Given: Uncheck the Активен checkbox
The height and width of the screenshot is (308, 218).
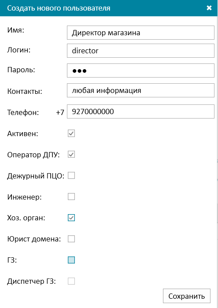Looking at the screenshot, I should pos(71,134).
